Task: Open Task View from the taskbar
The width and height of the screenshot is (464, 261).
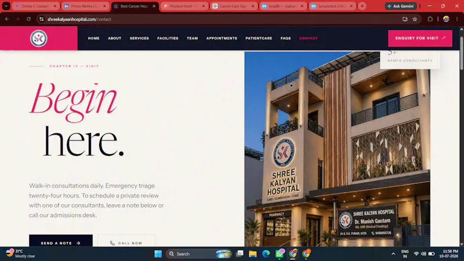Action: click(240, 254)
